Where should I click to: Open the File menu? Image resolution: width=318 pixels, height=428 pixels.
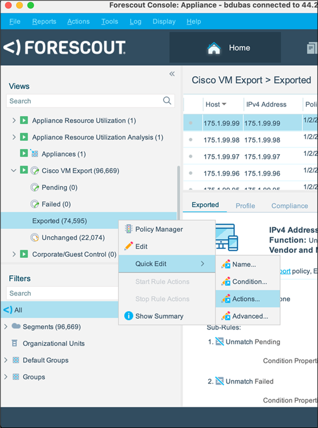coord(15,21)
